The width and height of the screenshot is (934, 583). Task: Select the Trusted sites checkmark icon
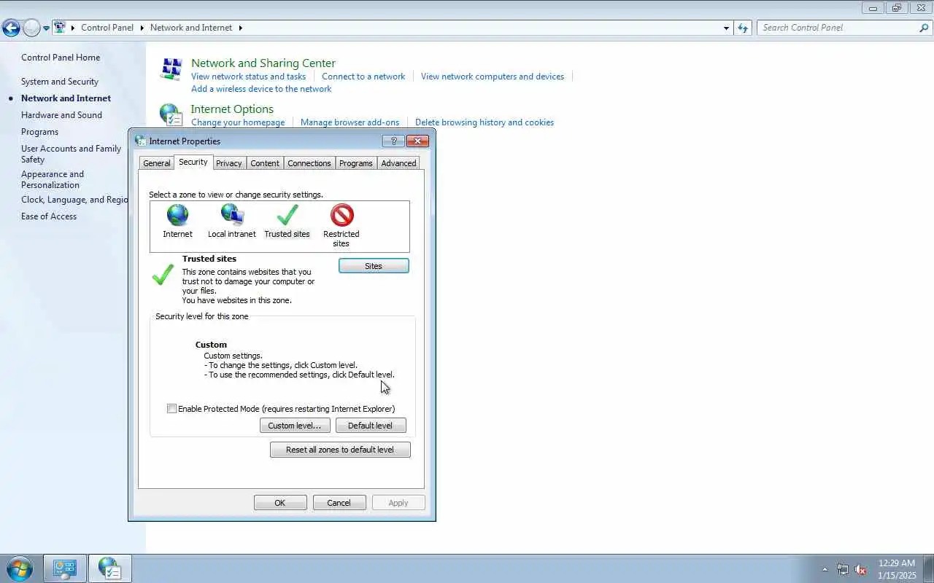287,215
